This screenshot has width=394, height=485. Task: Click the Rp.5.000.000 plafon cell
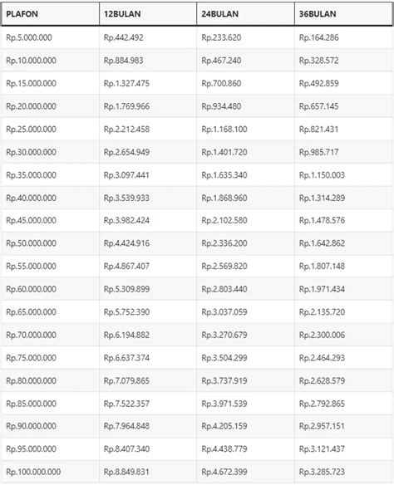[50, 37]
